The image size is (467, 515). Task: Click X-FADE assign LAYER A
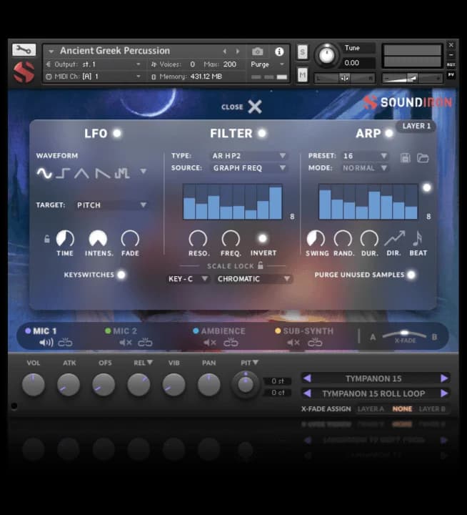coord(371,409)
